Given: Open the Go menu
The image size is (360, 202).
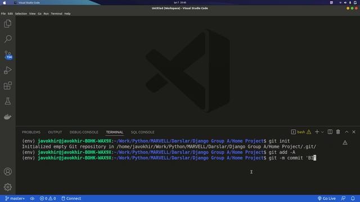Looking at the screenshot, I should coord(40,13).
